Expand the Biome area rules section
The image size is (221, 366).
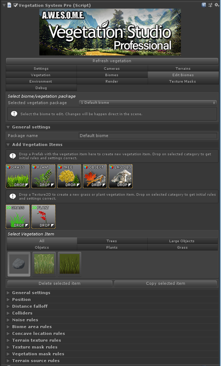tap(8, 327)
